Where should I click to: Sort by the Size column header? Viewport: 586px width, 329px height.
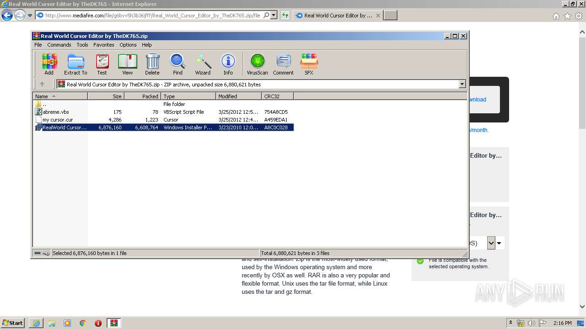pyautogui.click(x=106, y=96)
